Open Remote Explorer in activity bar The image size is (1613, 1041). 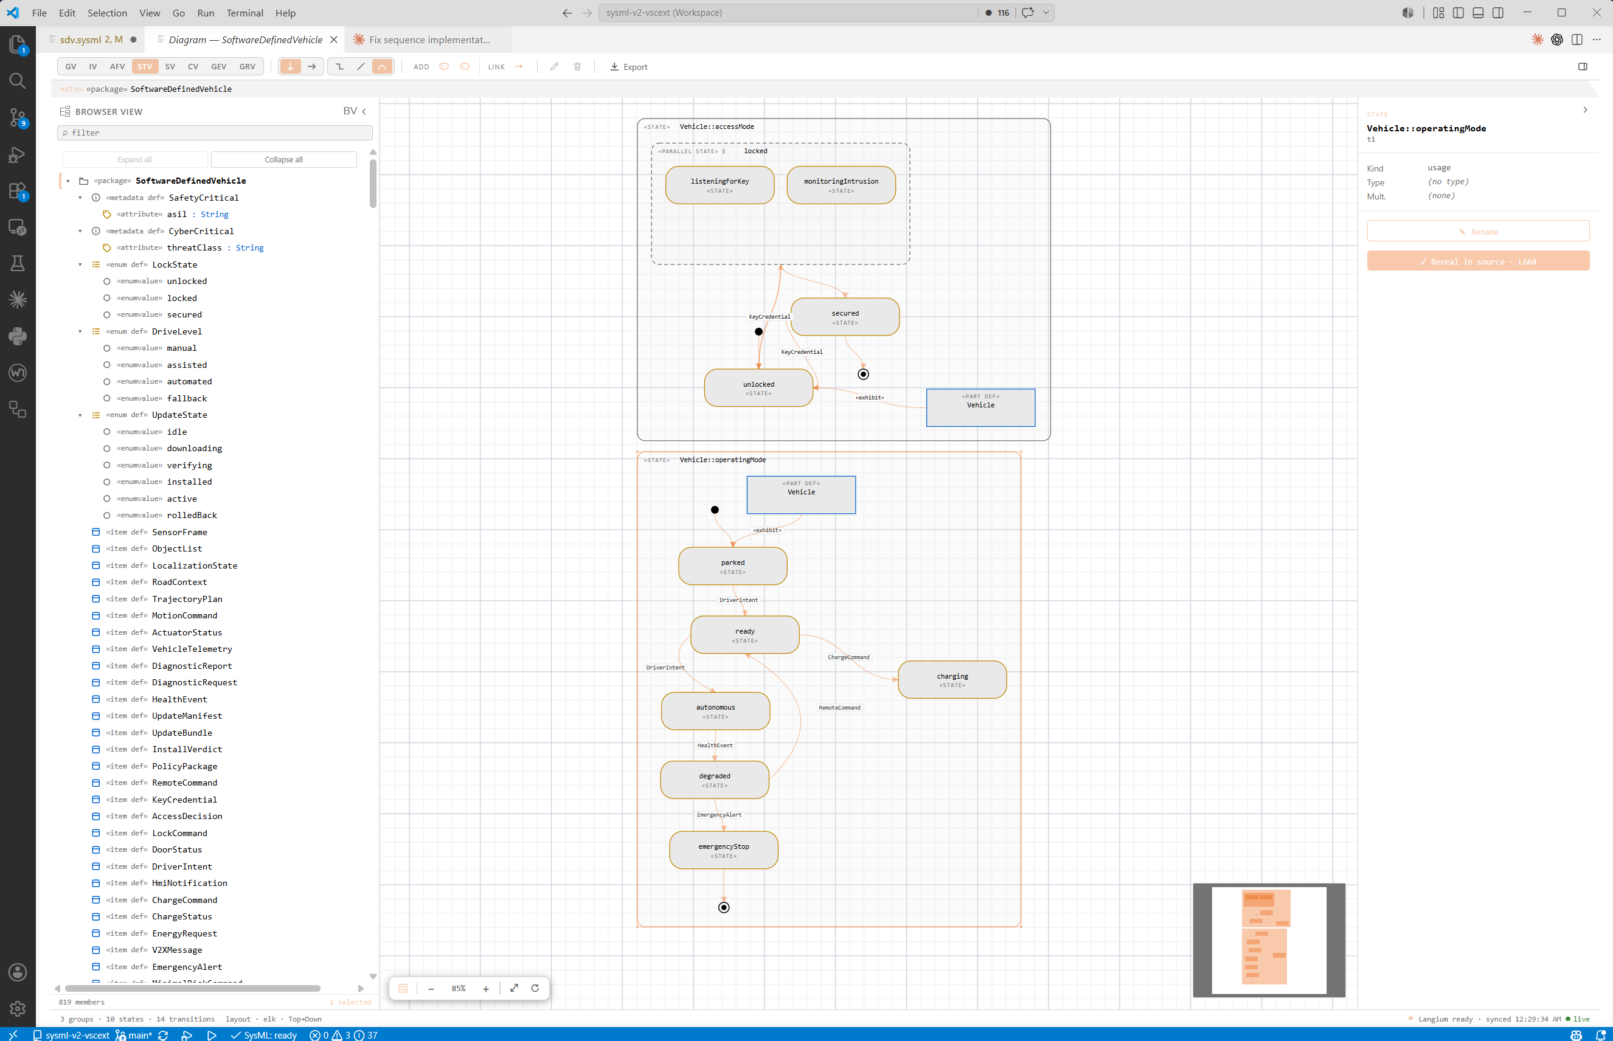tap(18, 227)
